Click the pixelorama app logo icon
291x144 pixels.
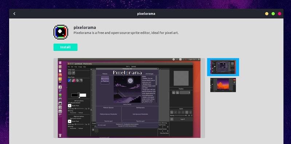pyautogui.click(x=61, y=32)
